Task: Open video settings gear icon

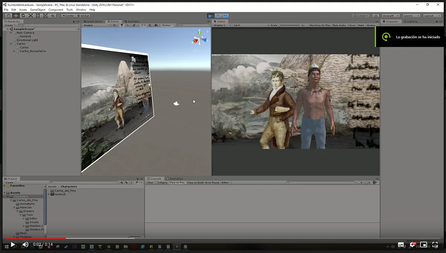Action: tap(412, 244)
